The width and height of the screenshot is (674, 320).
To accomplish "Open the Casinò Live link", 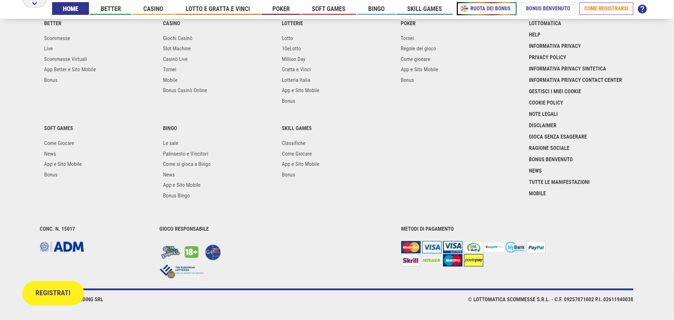I will pos(175,59).
